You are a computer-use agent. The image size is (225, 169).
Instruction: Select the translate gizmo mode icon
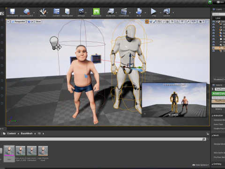147,22
